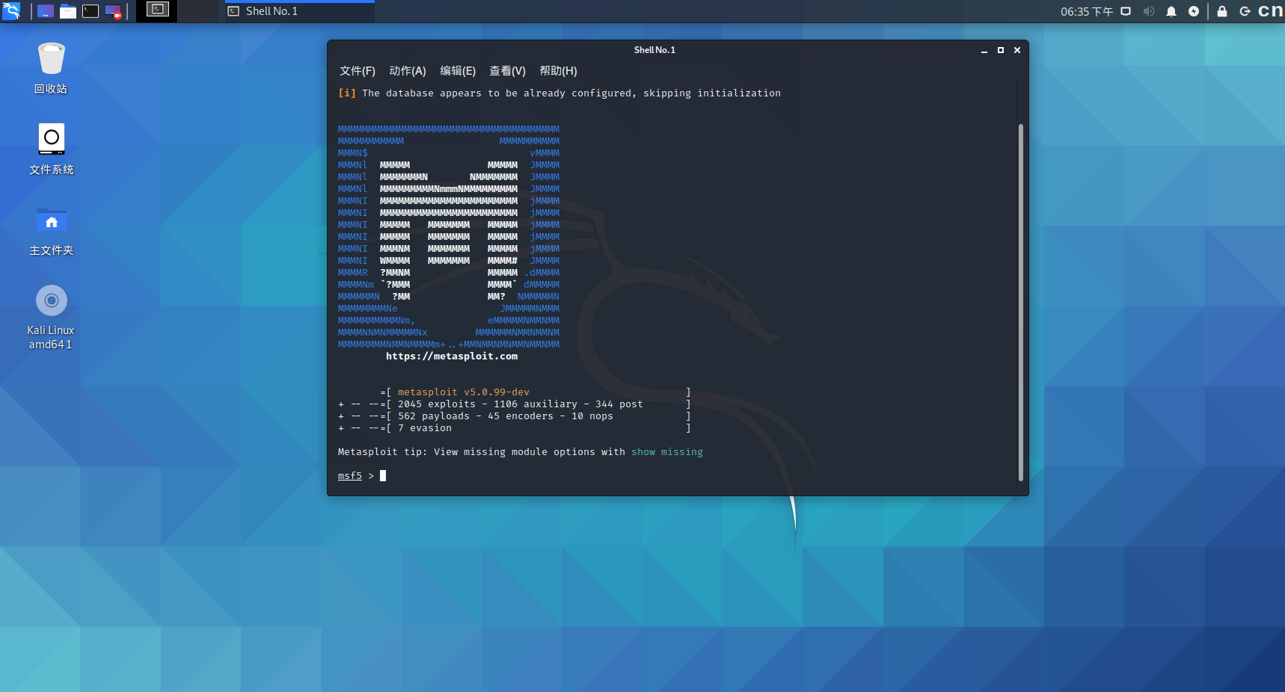Open terminal emulator launcher in top panel
The height and width of the screenshot is (692, 1285).
coord(91,11)
